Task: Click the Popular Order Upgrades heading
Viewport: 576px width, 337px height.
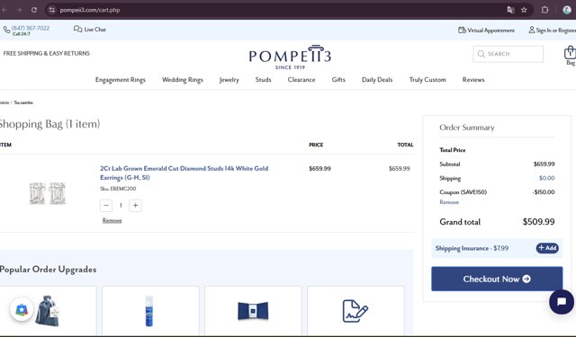Action: [48, 270]
